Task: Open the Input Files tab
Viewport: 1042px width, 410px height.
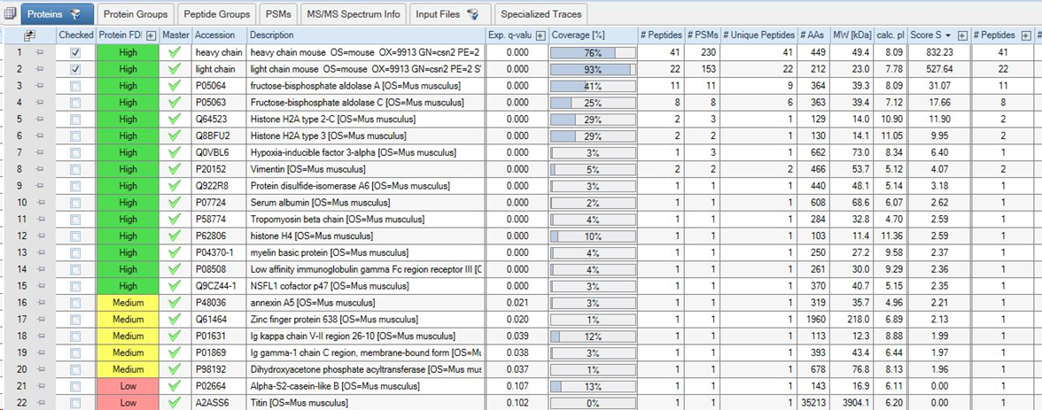Action: [450, 14]
